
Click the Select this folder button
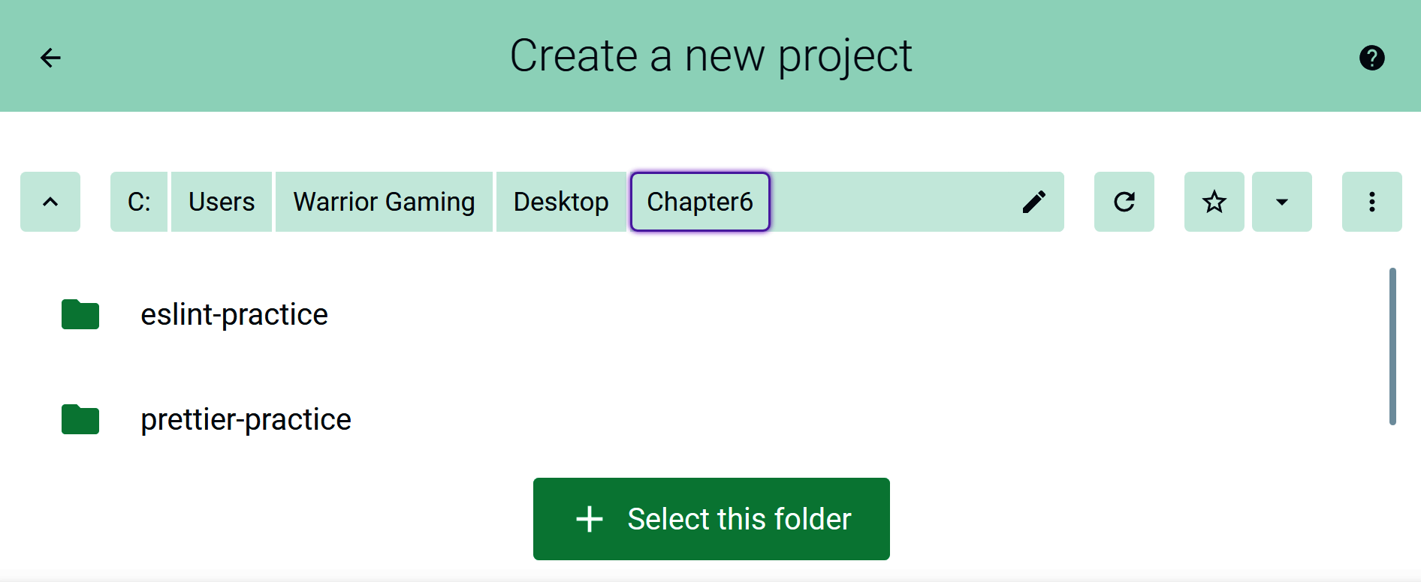point(711,519)
